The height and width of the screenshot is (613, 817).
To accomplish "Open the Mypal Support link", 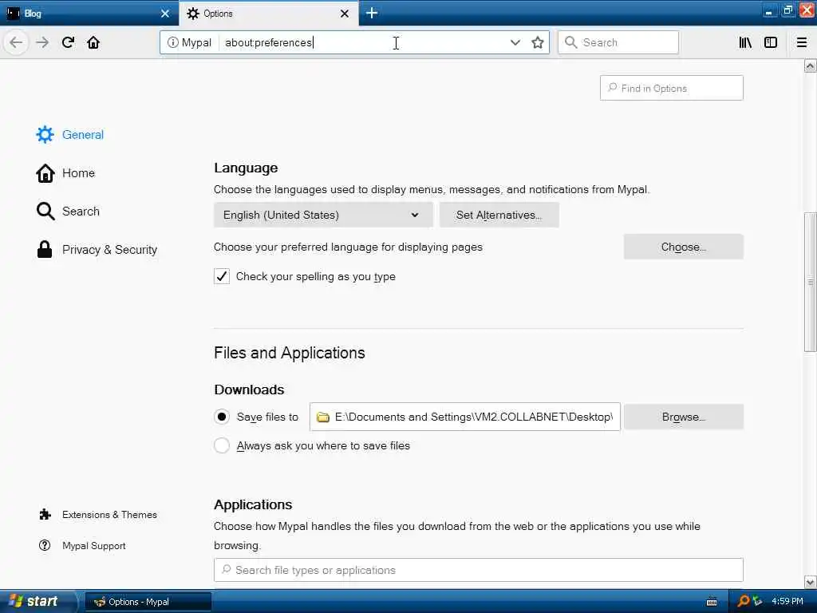I will 94,545.
